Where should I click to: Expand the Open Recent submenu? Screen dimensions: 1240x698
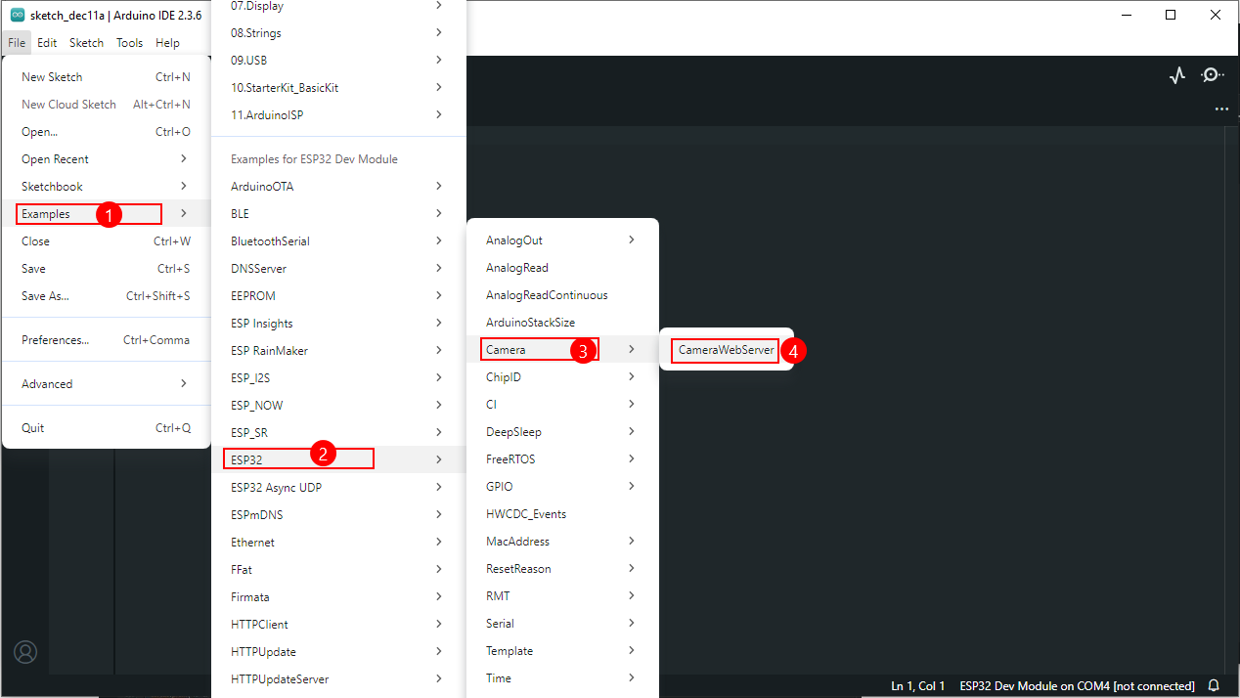(x=106, y=159)
